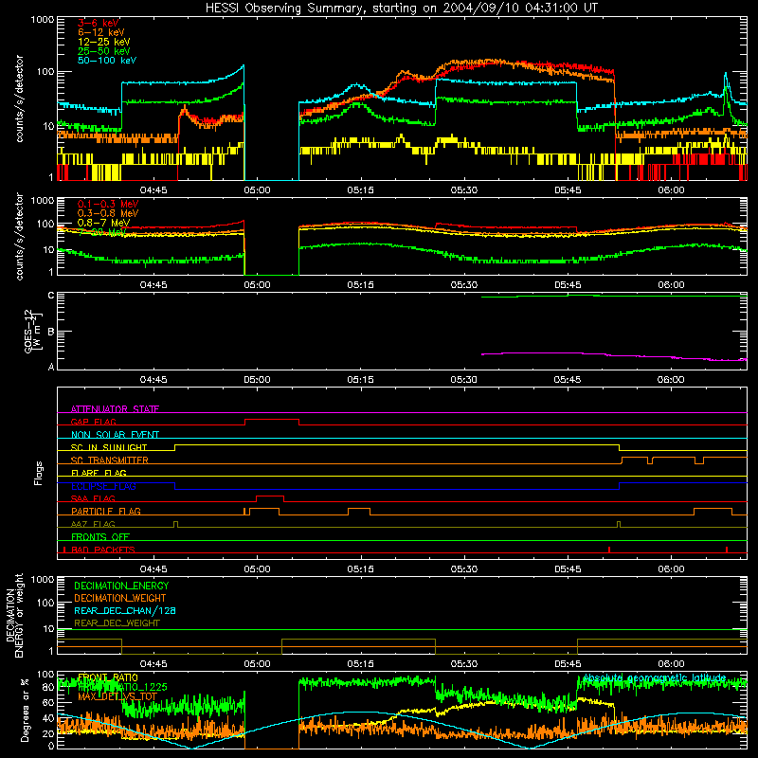Click the DECIMATION ENERGY or weight axis label
The height and width of the screenshot is (758, 758).
tap(14, 615)
